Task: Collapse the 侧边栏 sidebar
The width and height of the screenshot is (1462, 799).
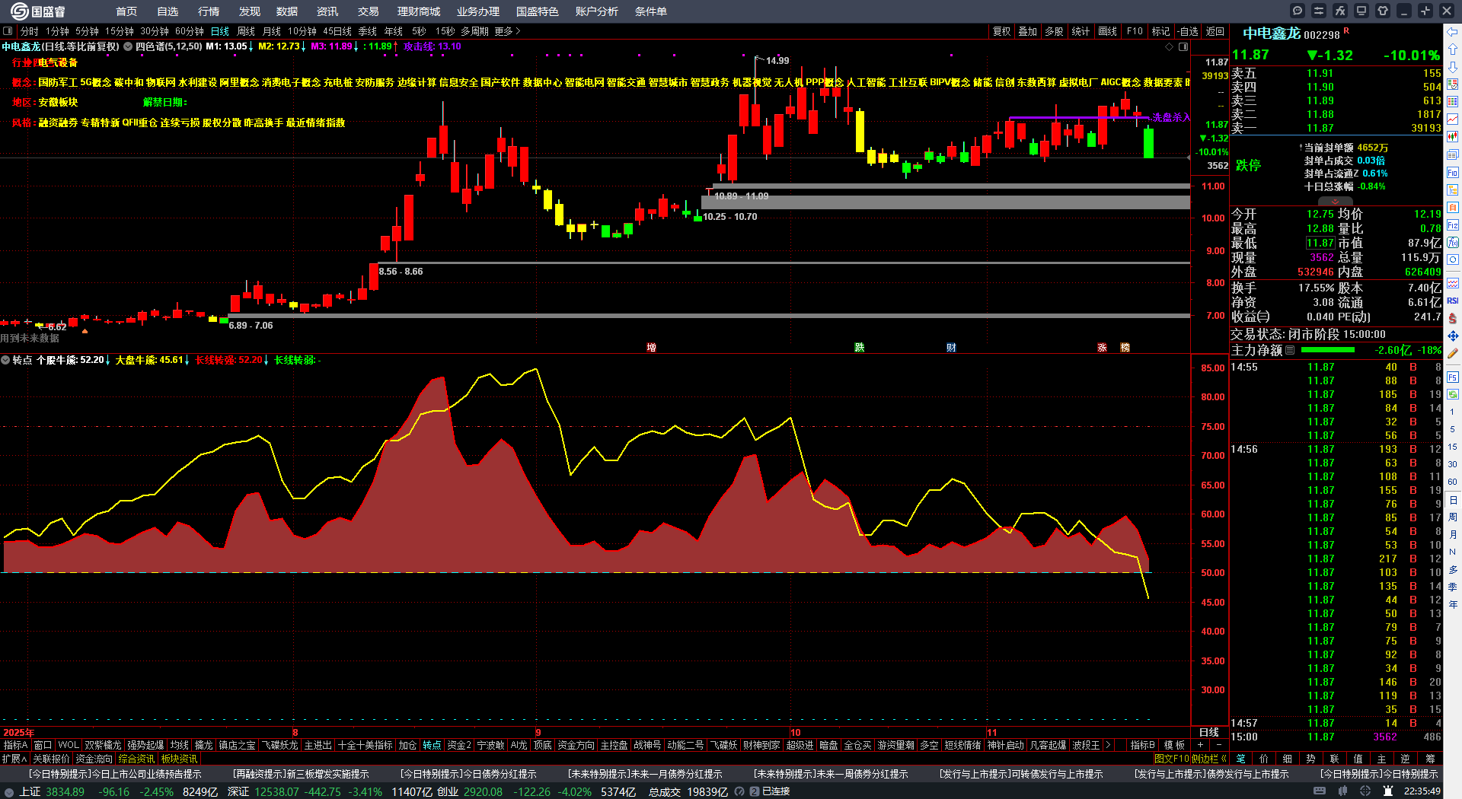Action: click(x=1211, y=759)
